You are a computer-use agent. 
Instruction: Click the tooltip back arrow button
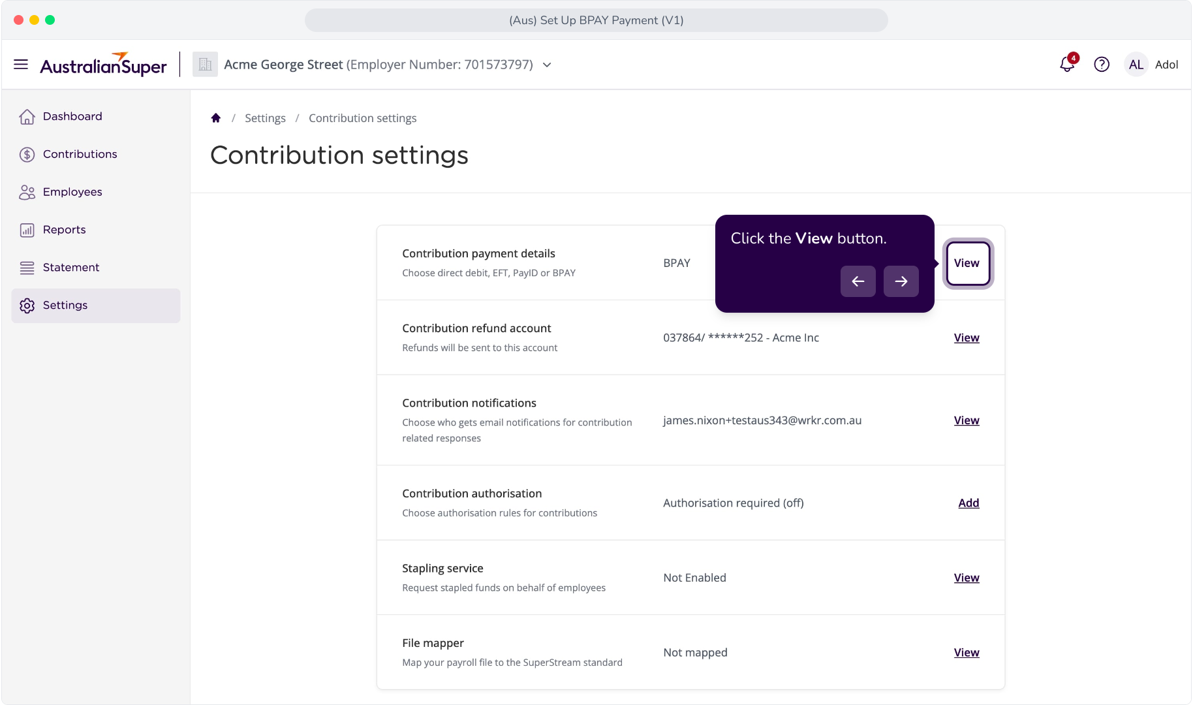click(858, 281)
